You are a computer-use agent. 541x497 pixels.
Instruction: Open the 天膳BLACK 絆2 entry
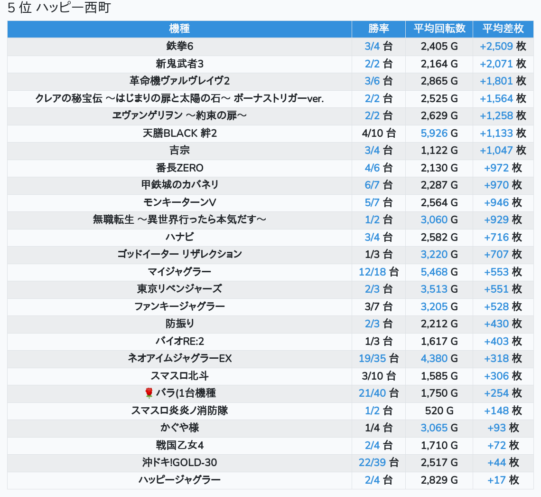pos(179,134)
